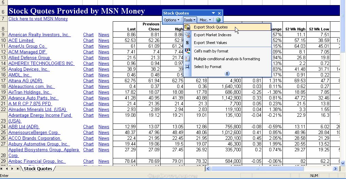The image size is (346, 179).
Task: Open Ambac Financial Group, Inc. link
Action: coord(37,161)
